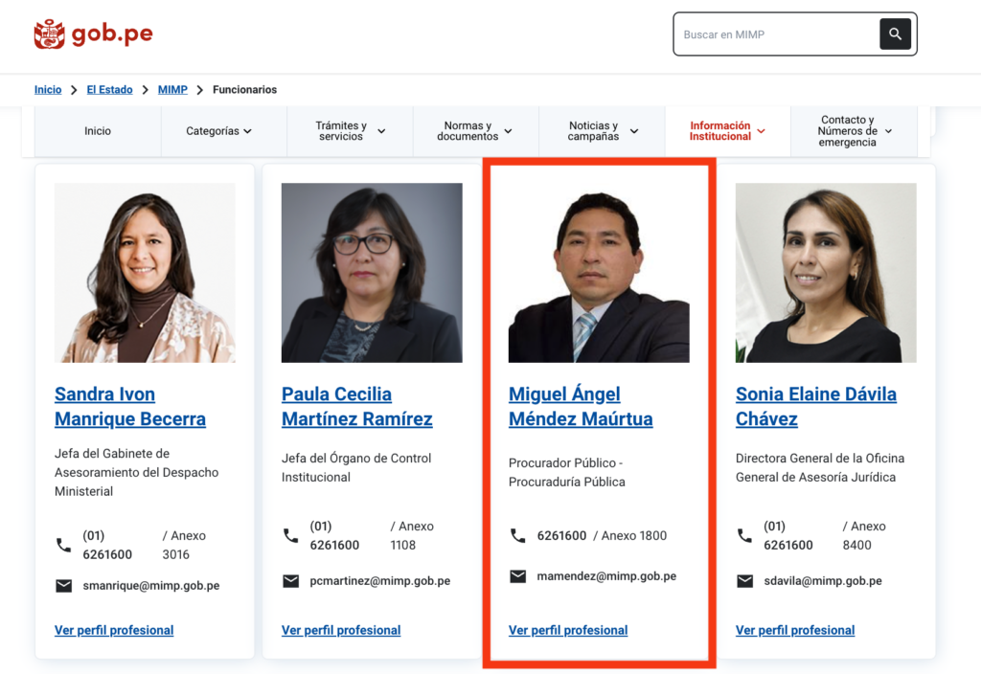The image size is (981, 674).
Task: Click phone icon on Sandra Manrique's card
Action: point(63,546)
